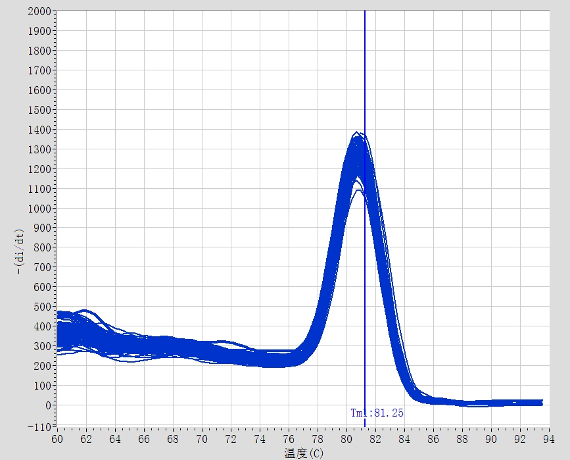Click the curve hump near 62 degrees

tap(86, 310)
